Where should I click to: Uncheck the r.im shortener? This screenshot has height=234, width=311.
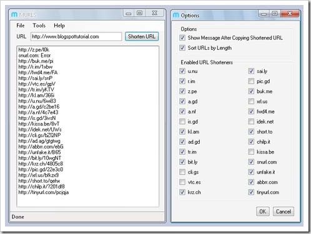pyautogui.click(x=182, y=81)
